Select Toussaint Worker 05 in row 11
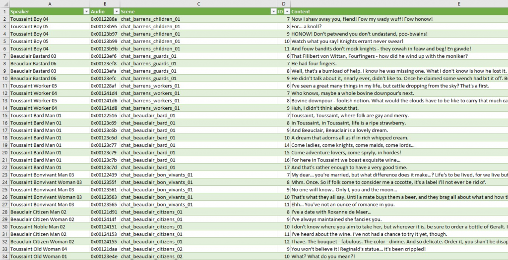This screenshot has width=508, height=260. coord(50,86)
